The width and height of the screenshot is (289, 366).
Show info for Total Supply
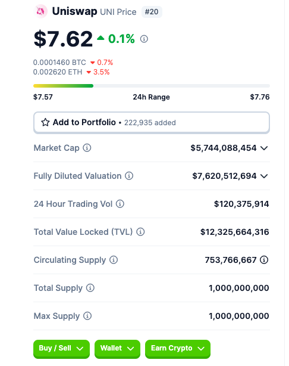point(90,288)
